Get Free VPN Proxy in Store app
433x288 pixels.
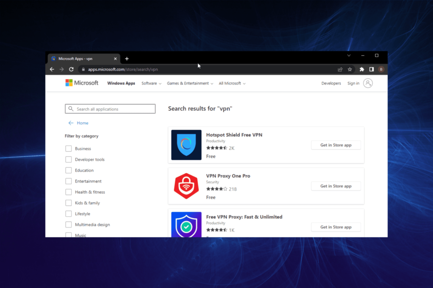tap(336, 227)
